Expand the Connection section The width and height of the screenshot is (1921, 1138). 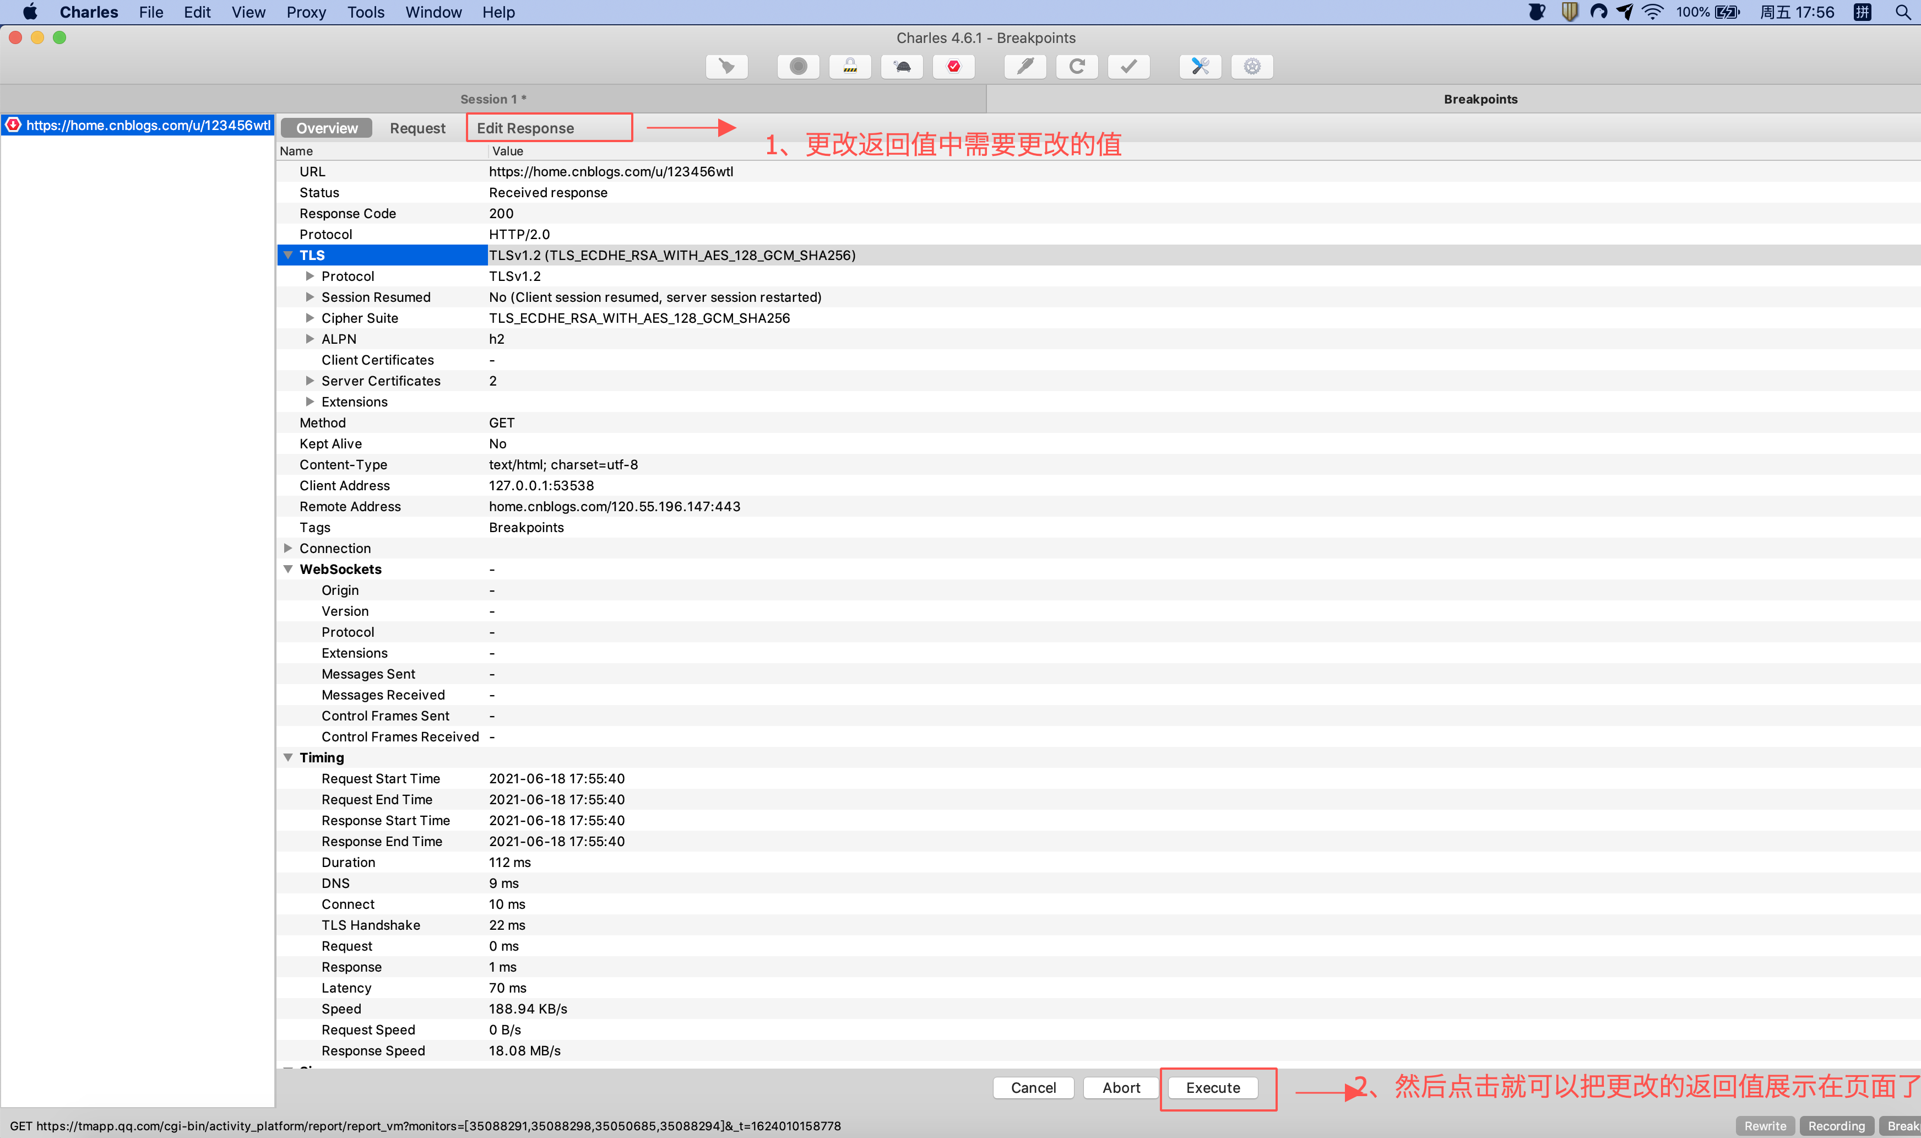(288, 548)
